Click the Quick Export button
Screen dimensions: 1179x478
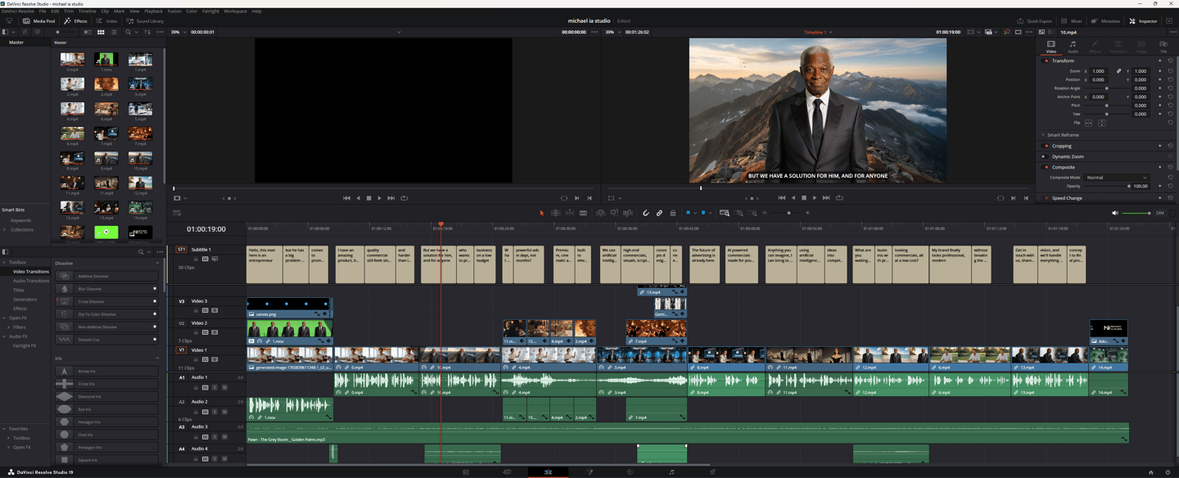[x=1035, y=20]
